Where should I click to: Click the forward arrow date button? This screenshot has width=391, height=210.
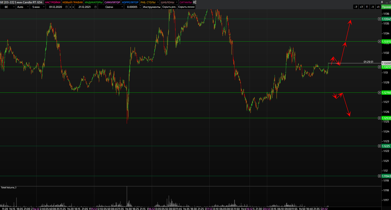click(x=70, y=7)
